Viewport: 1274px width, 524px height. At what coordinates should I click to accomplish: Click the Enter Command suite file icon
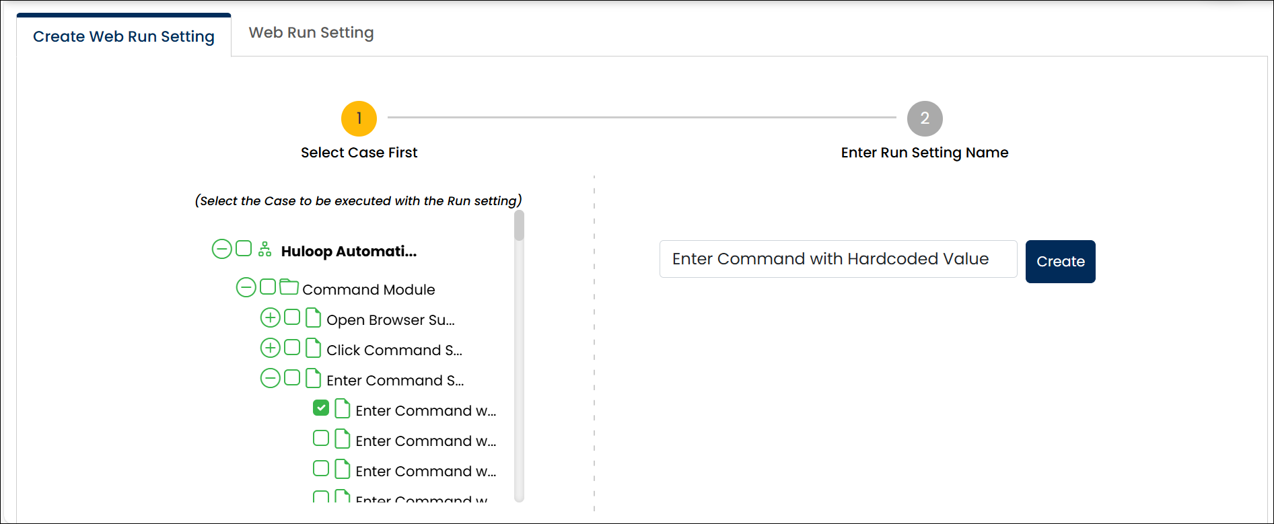coord(313,378)
